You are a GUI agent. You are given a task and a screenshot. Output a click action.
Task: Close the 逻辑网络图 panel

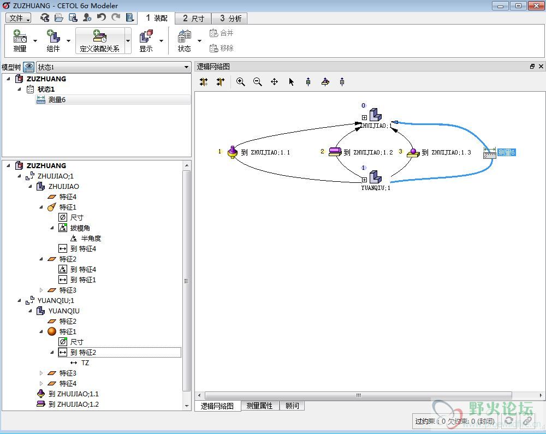coord(541,67)
